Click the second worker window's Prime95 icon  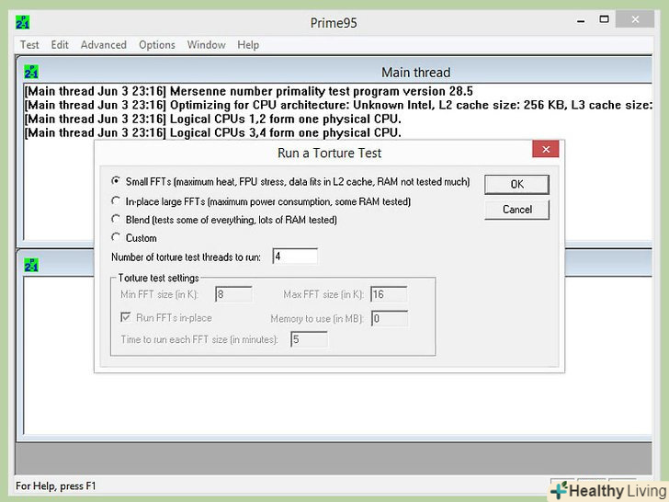click(x=31, y=265)
